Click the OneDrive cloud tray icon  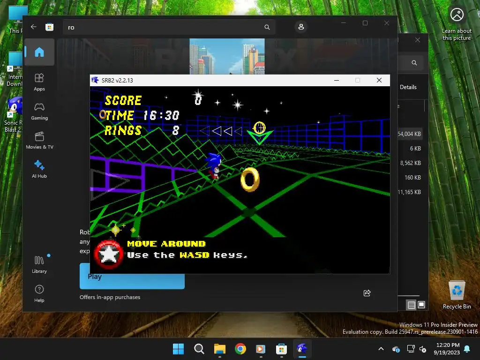coord(396,349)
